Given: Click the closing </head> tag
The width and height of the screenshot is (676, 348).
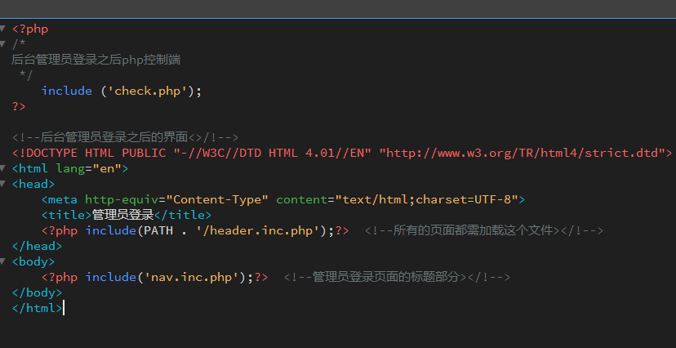Looking at the screenshot, I should 37,246.
